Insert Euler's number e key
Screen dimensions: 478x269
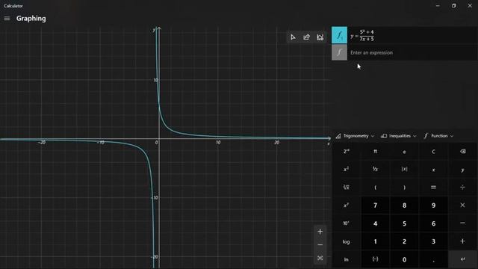coord(404,151)
